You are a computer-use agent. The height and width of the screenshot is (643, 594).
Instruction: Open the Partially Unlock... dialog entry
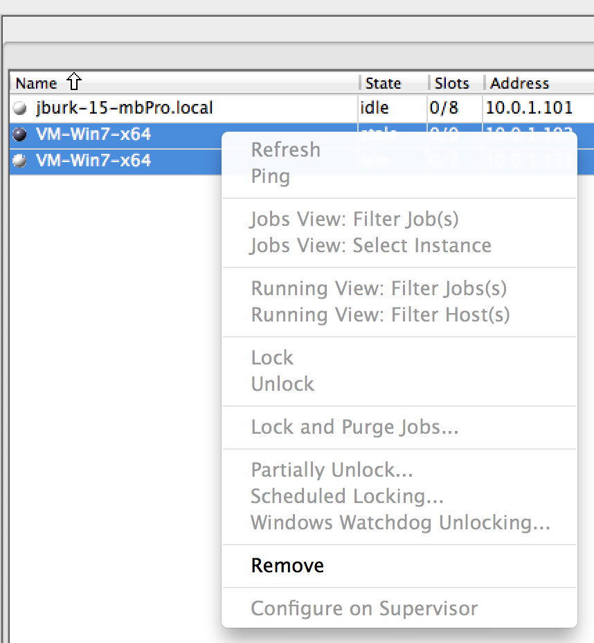332,470
